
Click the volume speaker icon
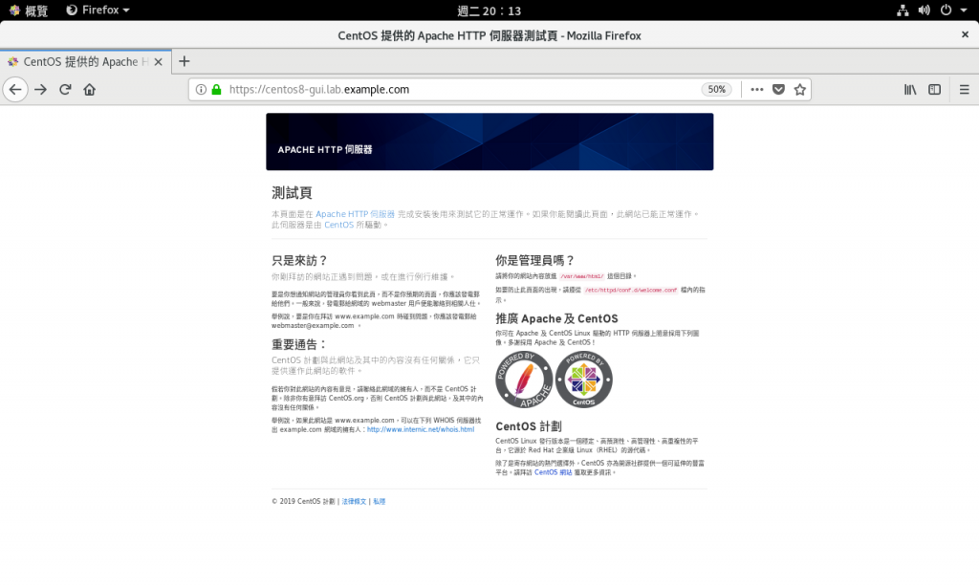925,10
